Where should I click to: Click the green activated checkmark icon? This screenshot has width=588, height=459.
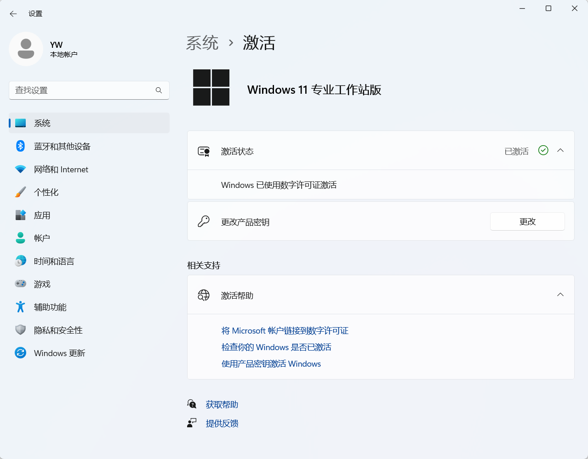[543, 150]
